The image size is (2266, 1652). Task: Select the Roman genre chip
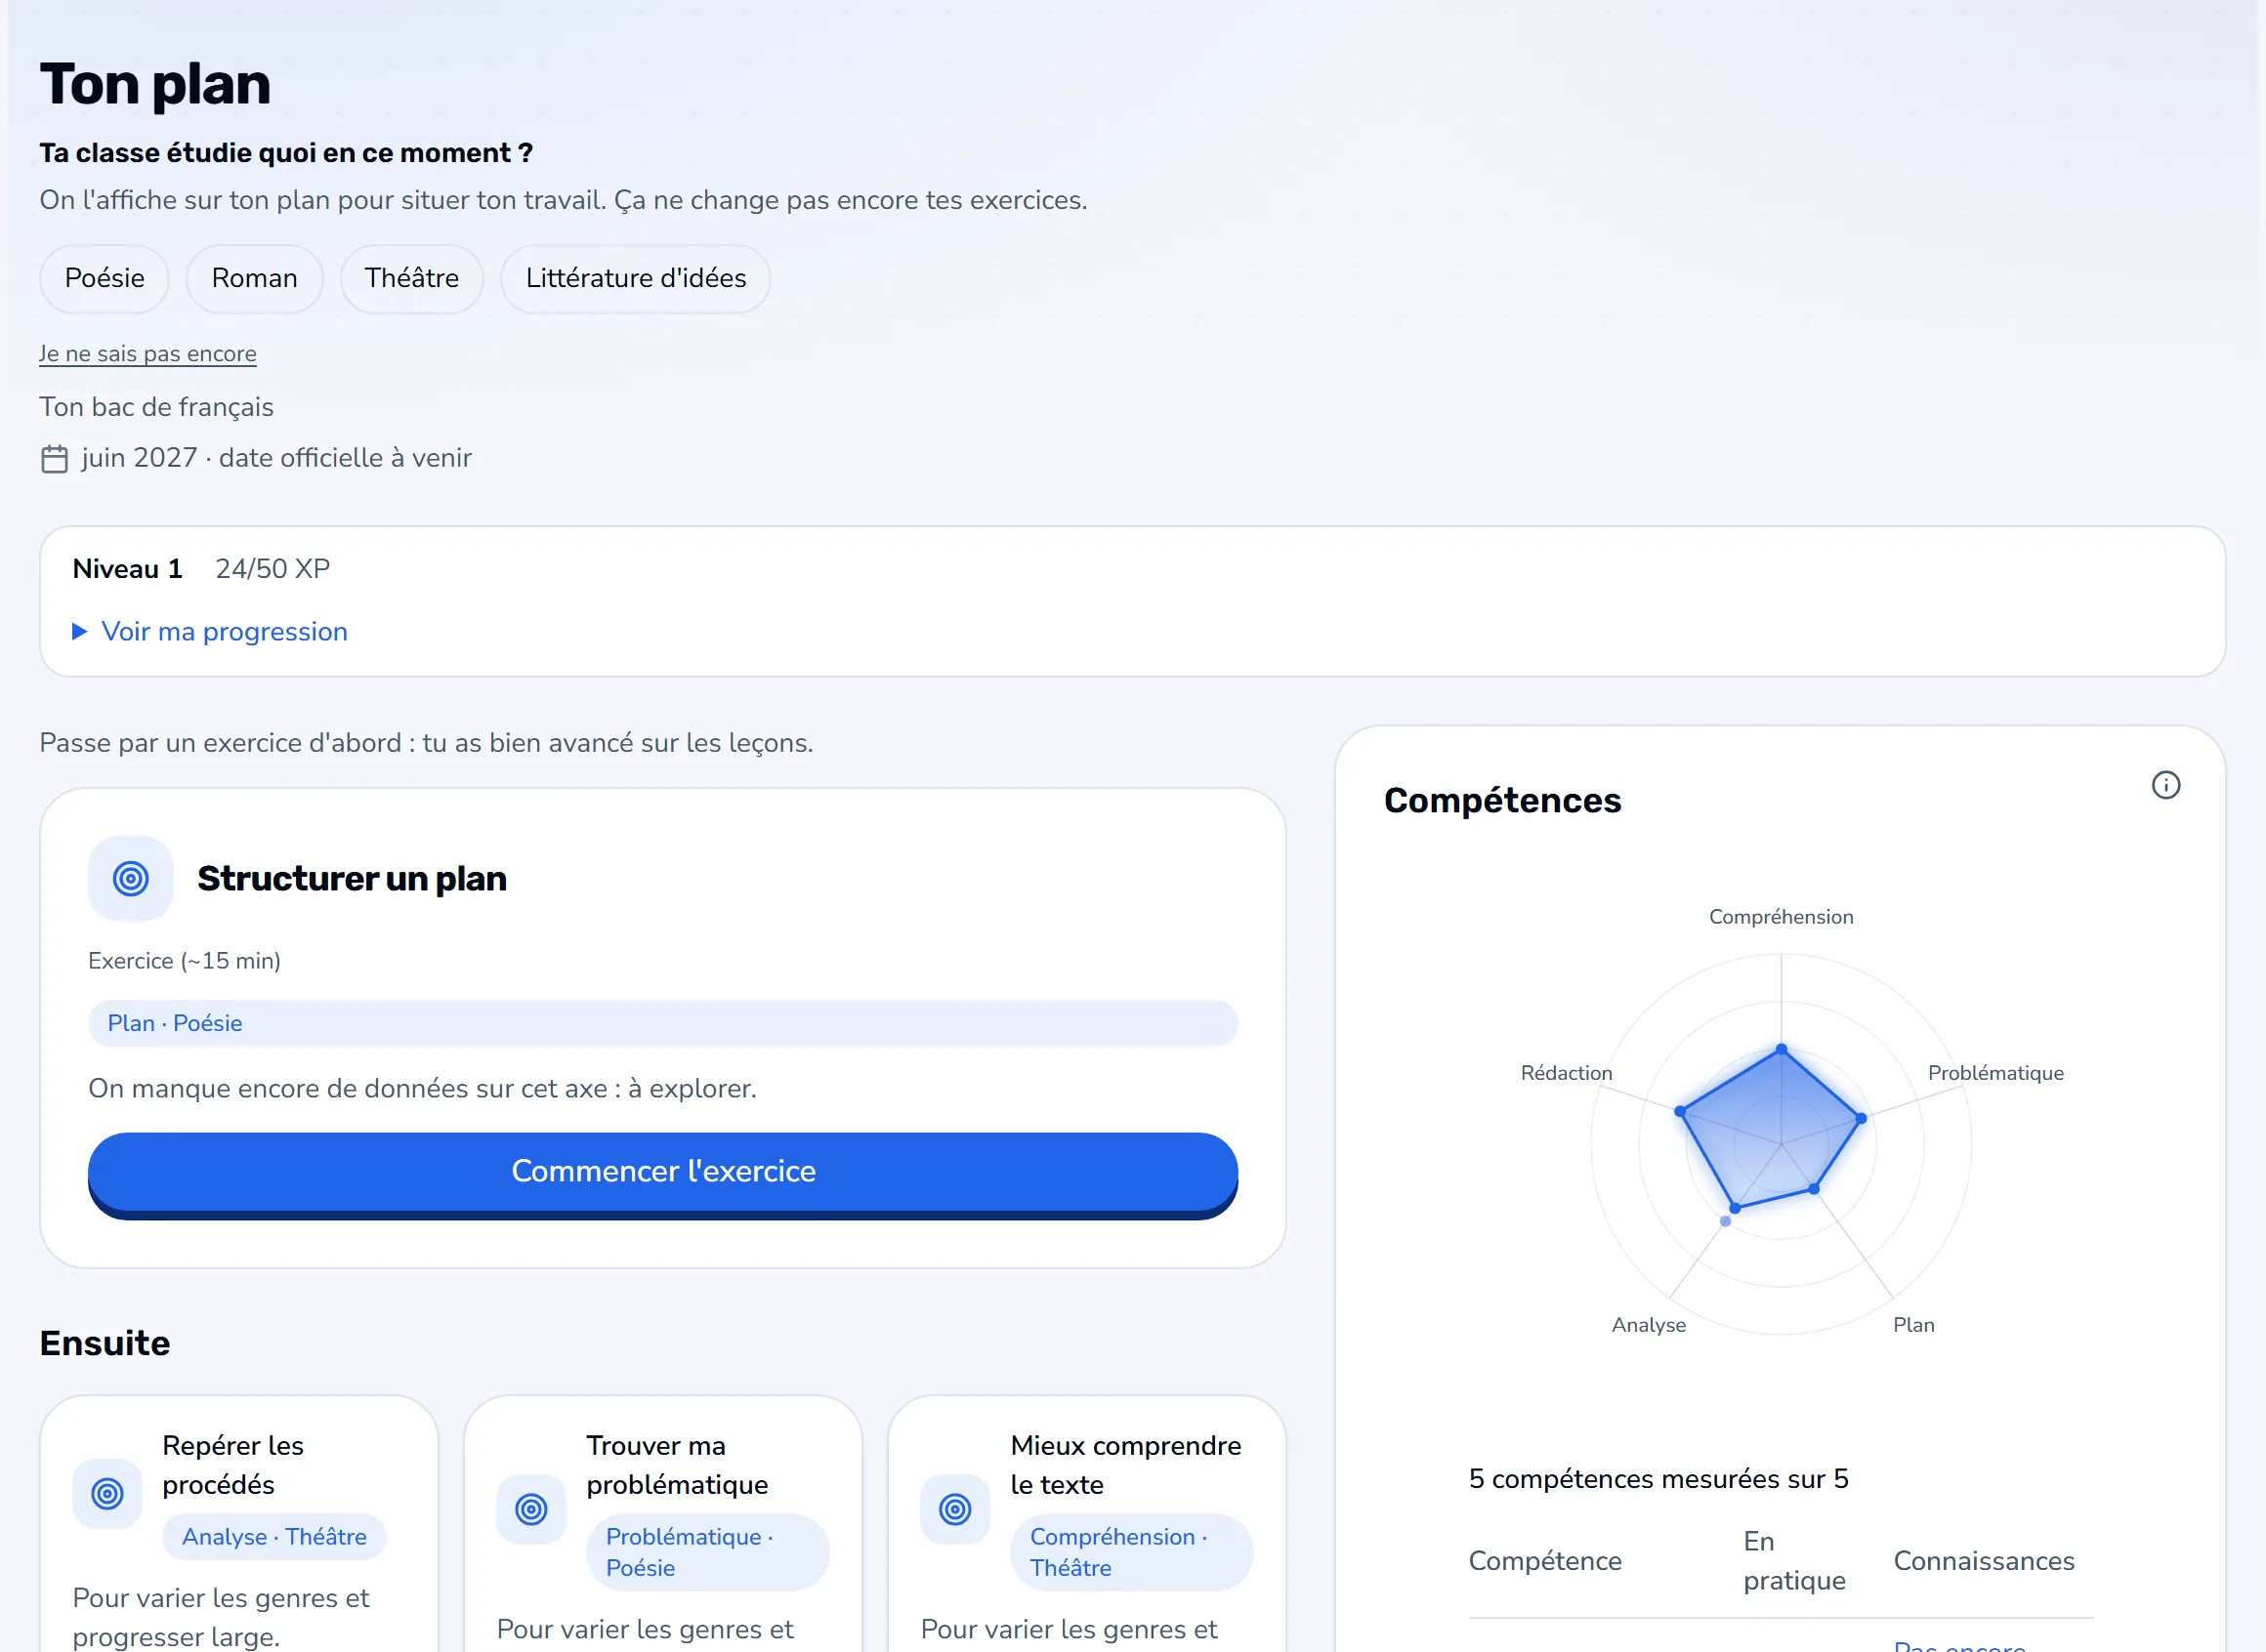coord(254,278)
